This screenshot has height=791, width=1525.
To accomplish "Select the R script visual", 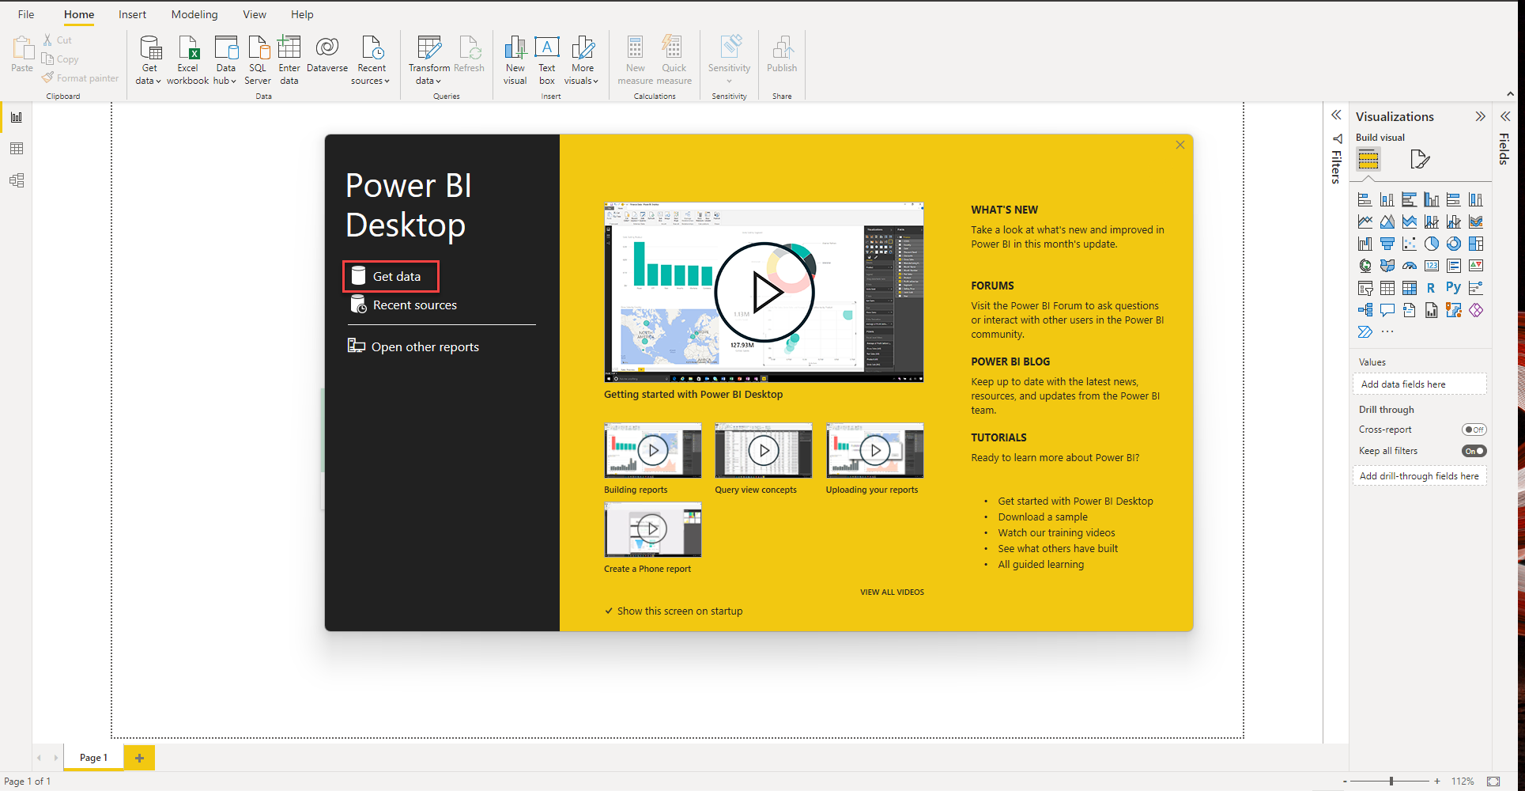I will coord(1431,288).
